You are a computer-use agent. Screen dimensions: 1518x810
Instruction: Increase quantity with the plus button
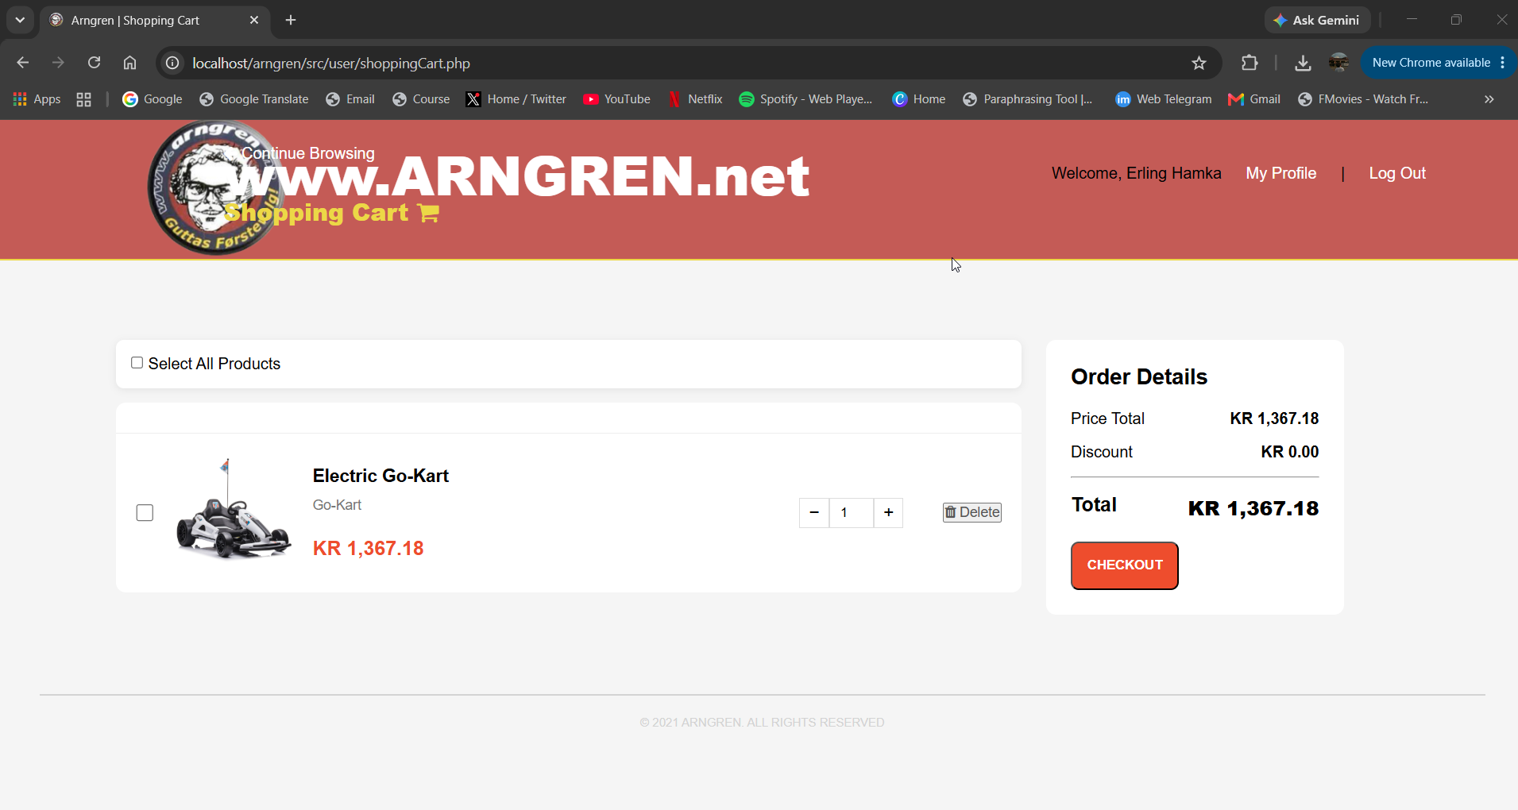coord(888,513)
